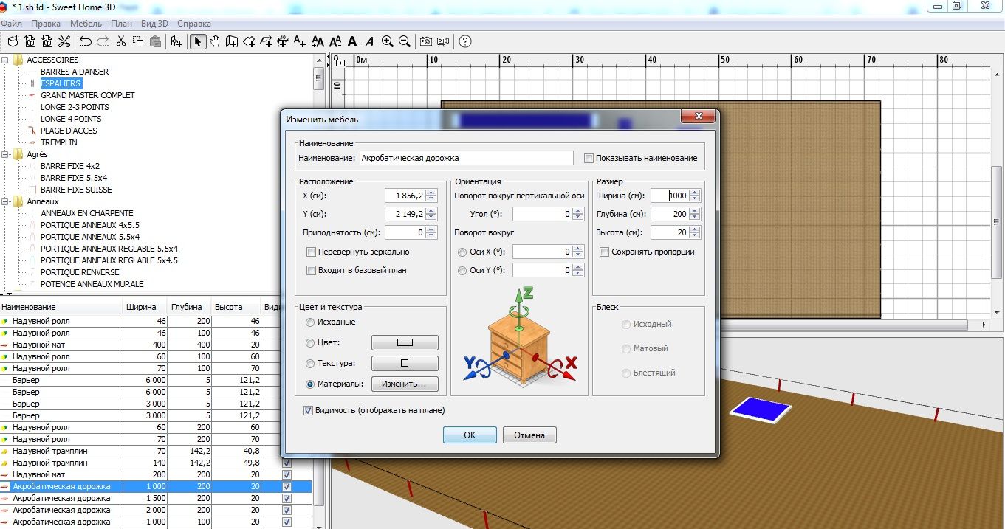The image size is (1005, 529).
Task: Open the Вид 3D menu
Action: point(154,24)
